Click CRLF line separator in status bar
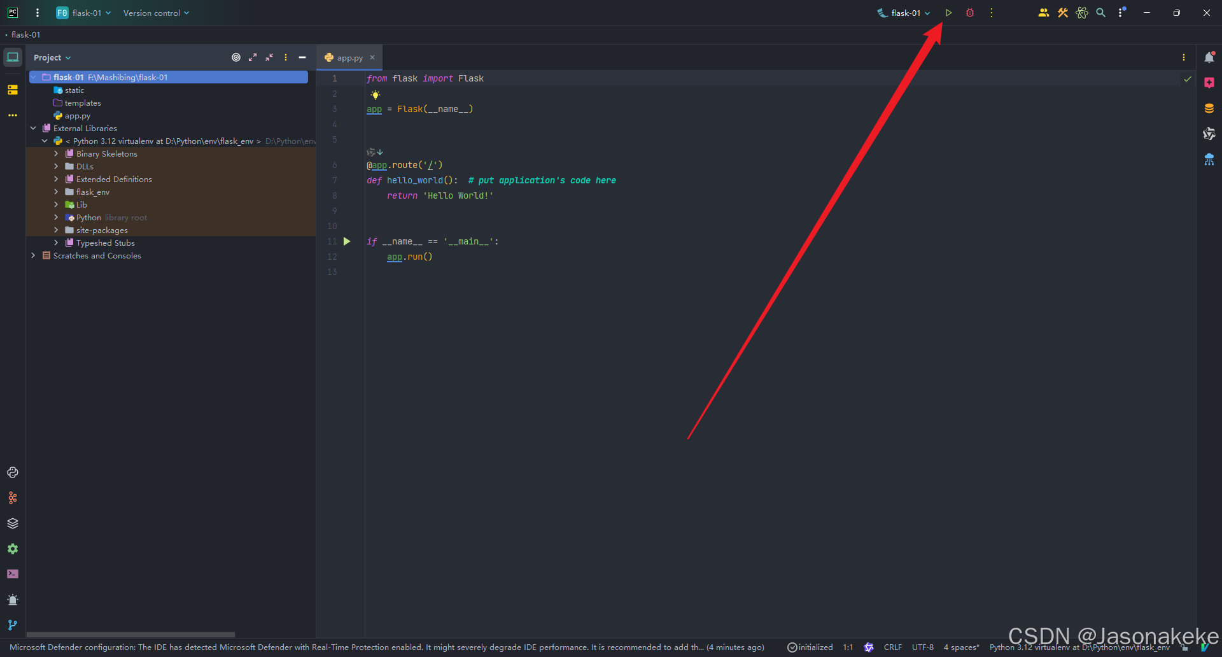Viewport: 1222px width, 657px height. point(893,647)
